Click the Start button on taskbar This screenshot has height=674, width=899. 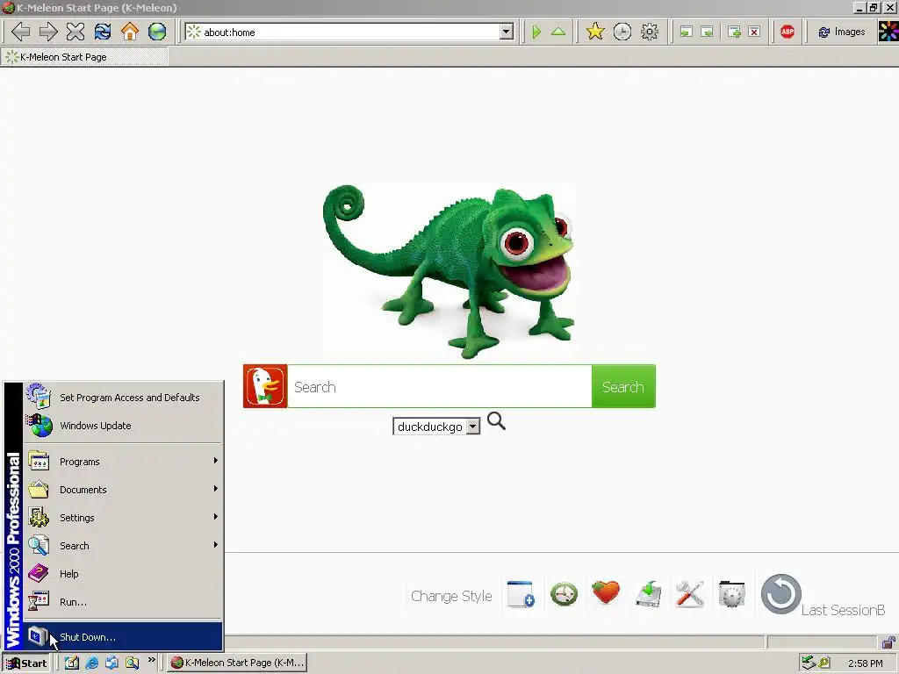26,663
